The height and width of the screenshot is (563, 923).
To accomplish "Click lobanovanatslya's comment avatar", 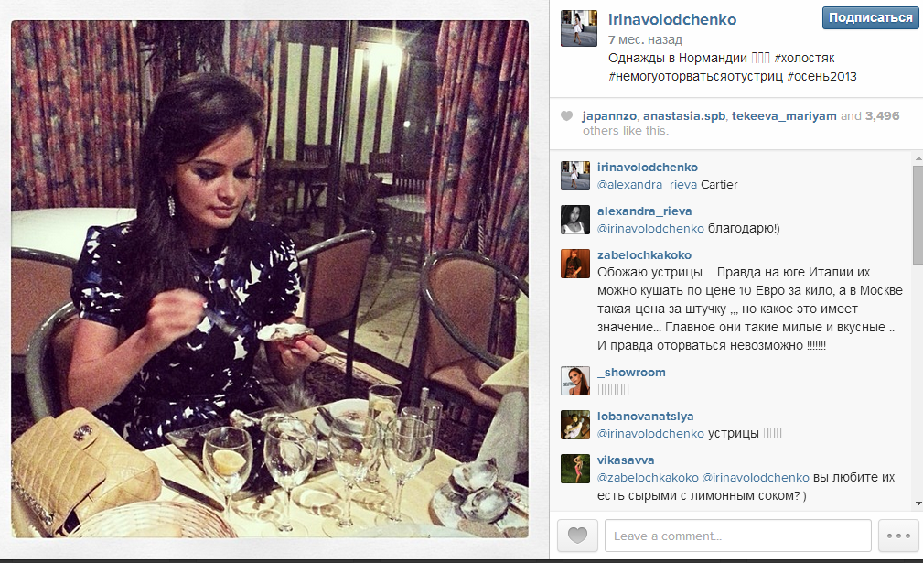I will [x=575, y=425].
